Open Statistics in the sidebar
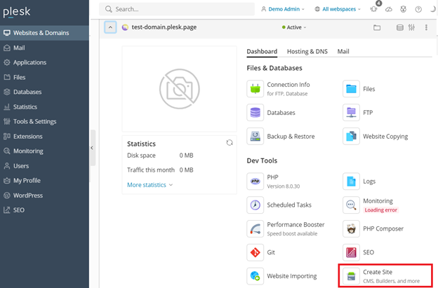 (44, 107)
